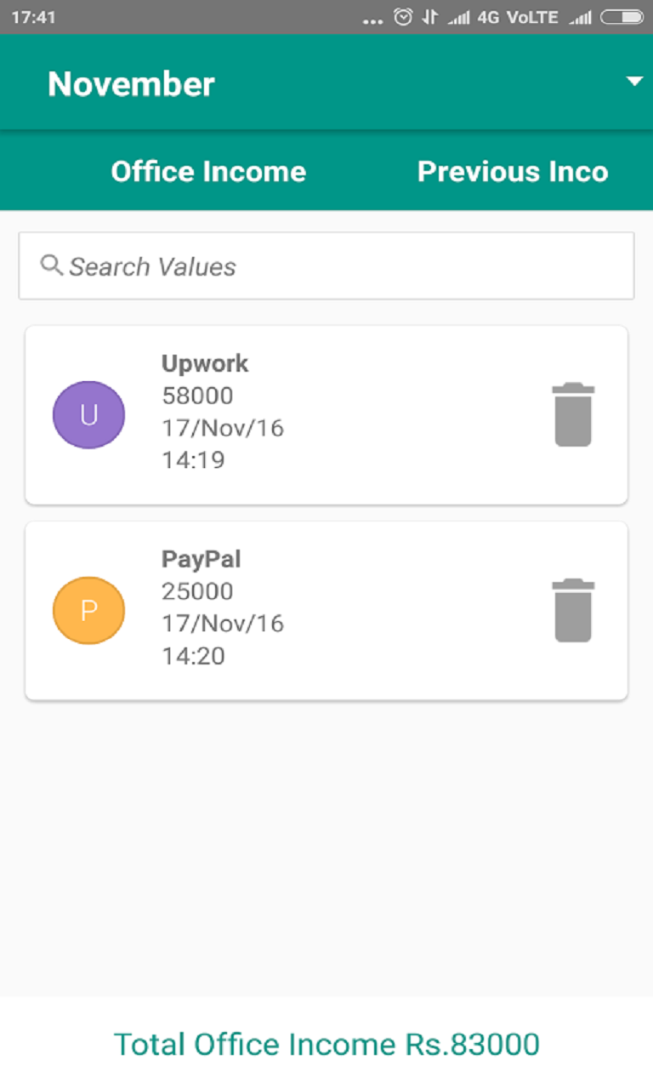Open the November month selector
The width and height of the screenshot is (653, 1089).
pos(132,83)
